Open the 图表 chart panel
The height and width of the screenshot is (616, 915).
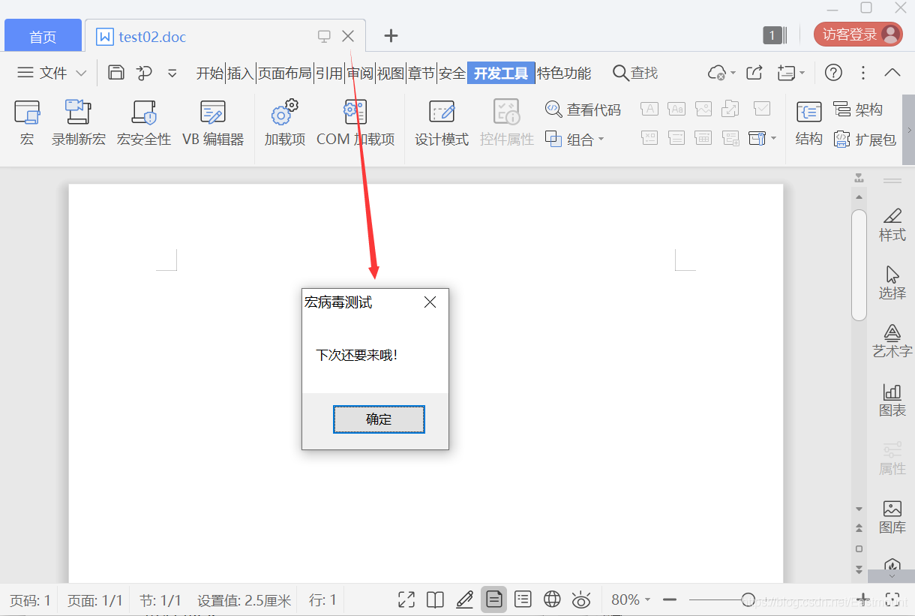point(892,400)
